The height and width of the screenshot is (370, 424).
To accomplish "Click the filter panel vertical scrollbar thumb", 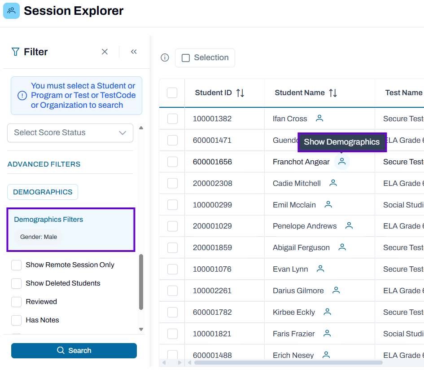I will [x=141, y=282].
